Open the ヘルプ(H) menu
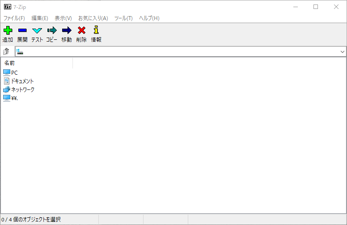 pos(149,18)
